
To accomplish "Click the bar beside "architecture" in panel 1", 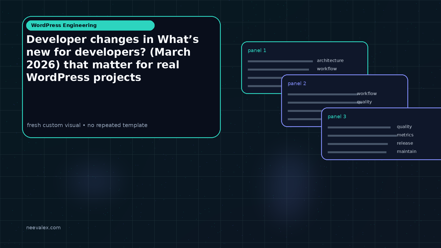I will click(280, 61).
